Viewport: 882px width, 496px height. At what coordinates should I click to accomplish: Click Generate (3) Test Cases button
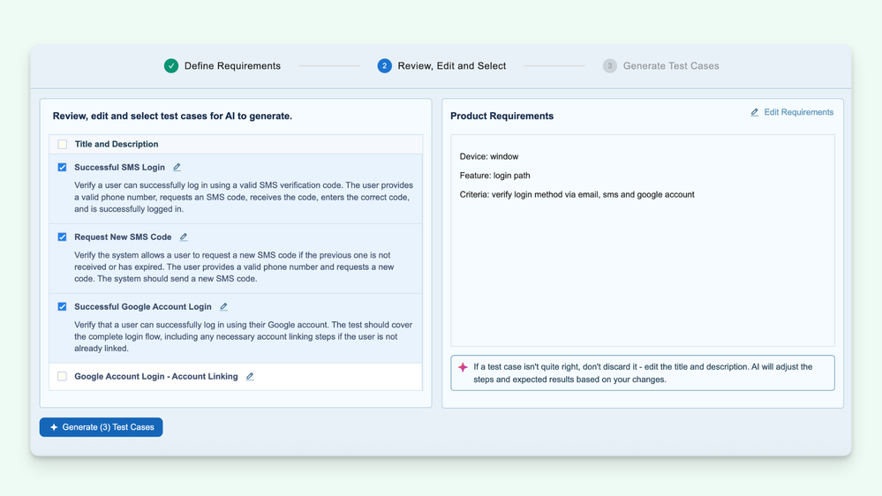[102, 427]
